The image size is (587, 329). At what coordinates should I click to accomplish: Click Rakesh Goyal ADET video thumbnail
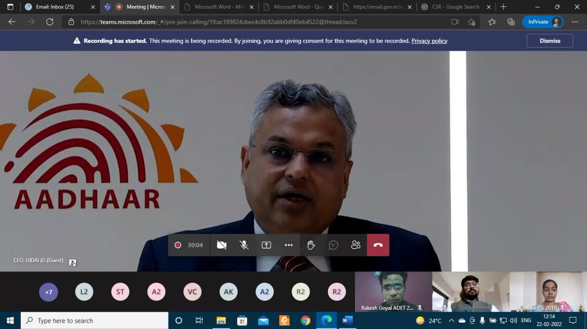(x=393, y=292)
